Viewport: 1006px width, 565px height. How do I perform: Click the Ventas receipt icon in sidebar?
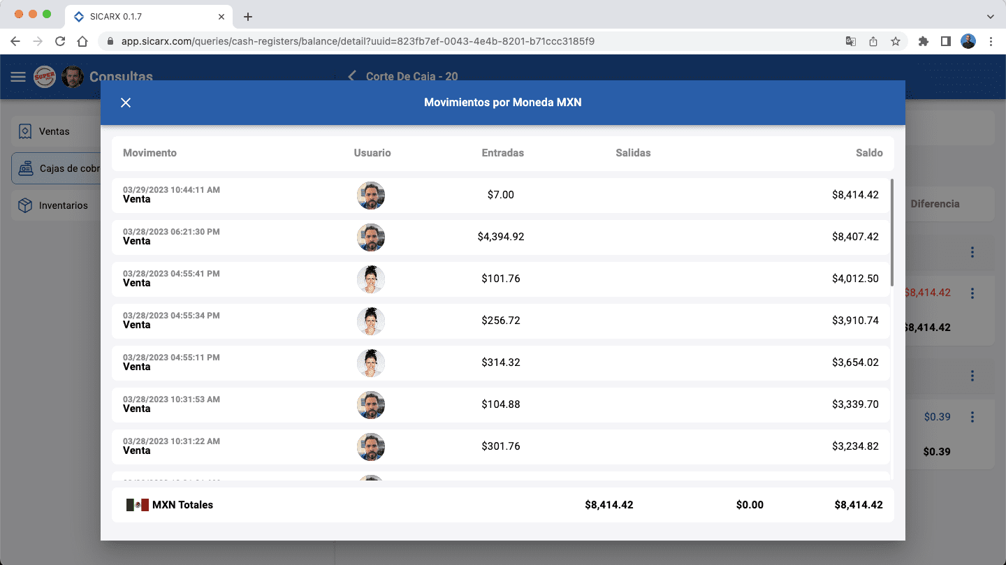[25, 131]
